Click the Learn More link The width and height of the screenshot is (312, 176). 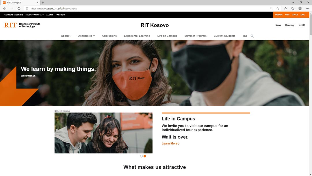coord(170,144)
